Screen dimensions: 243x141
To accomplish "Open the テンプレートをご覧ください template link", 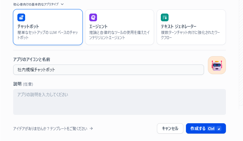I will [x=50, y=128].
